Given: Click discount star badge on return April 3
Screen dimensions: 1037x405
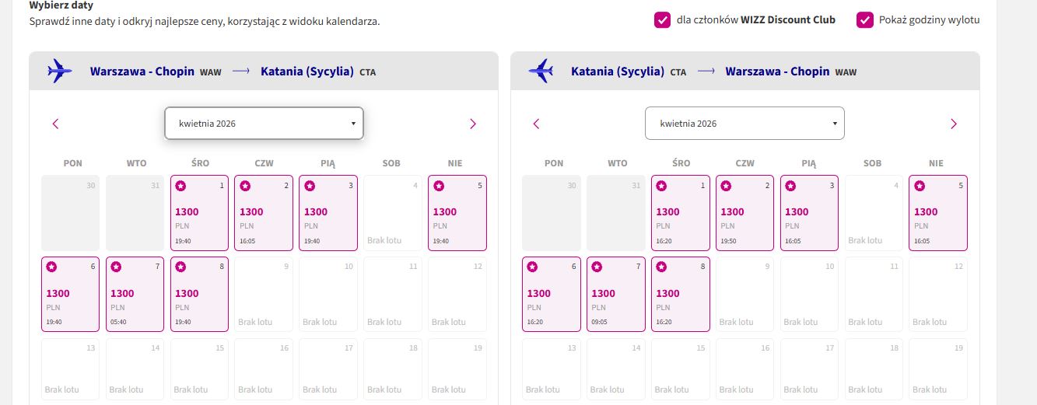Looking at the screenshot, I should [790, 186].
